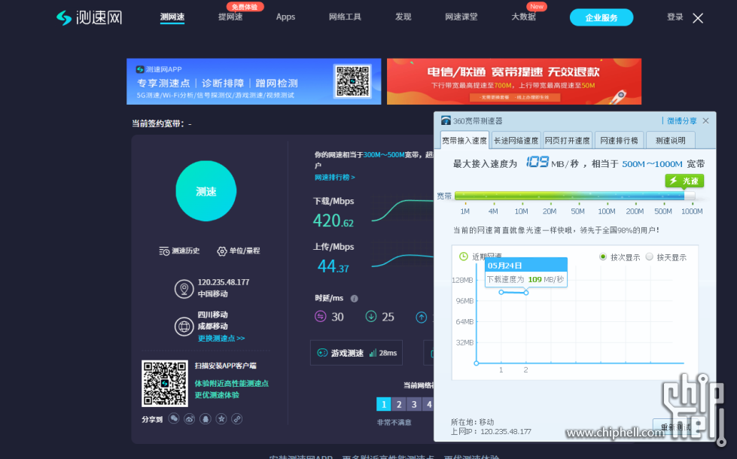This screenshot has width=737, height=459.
Task: Open the 测速历史 history icon
Action: 164,251
